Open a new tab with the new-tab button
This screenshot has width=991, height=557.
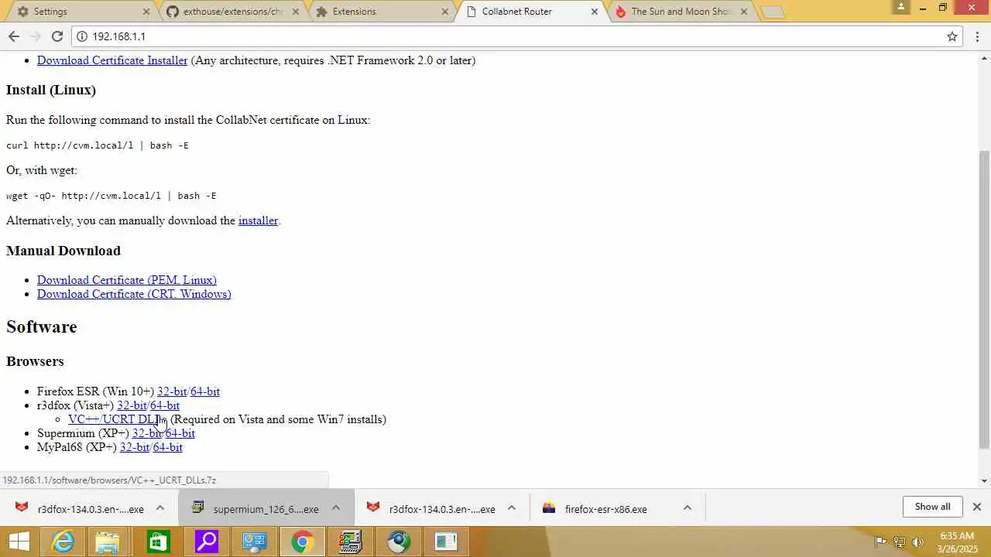point(772,12)
